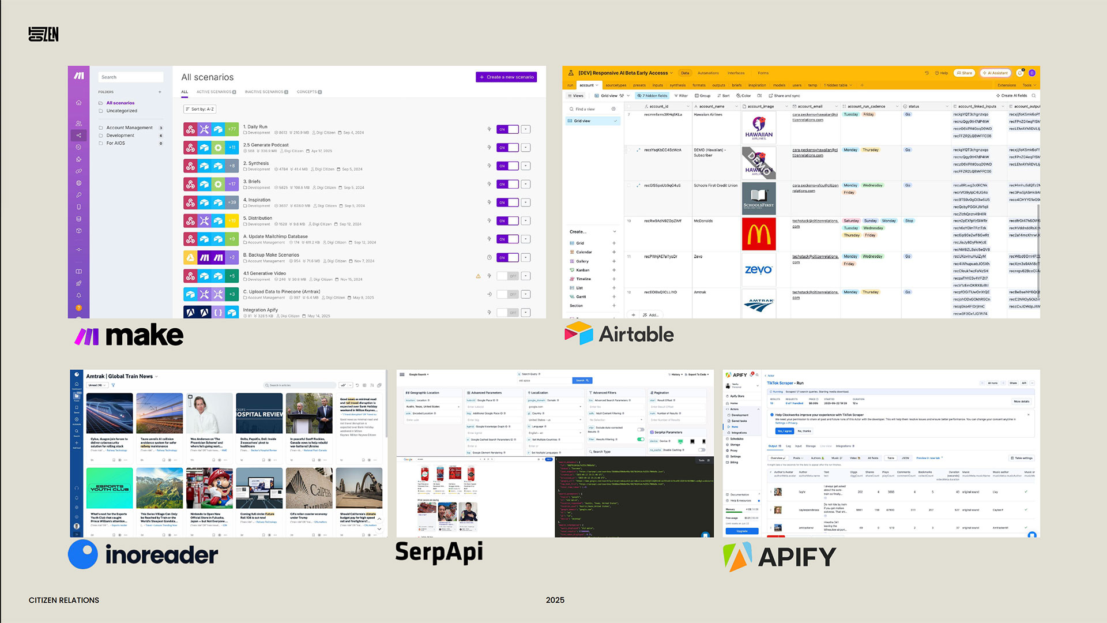
Task: Turn off the 5. Distribution scenario
Action: 507,221
